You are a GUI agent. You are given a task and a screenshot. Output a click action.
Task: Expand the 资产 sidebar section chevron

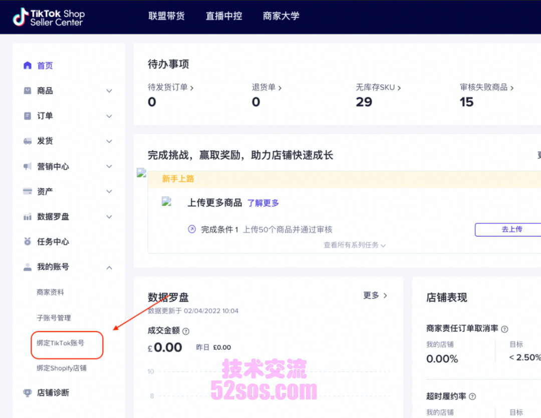tap(109, 191)
